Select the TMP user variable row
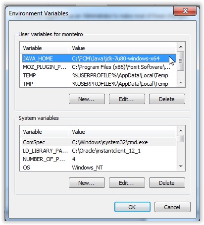 (x=99, y=84)
